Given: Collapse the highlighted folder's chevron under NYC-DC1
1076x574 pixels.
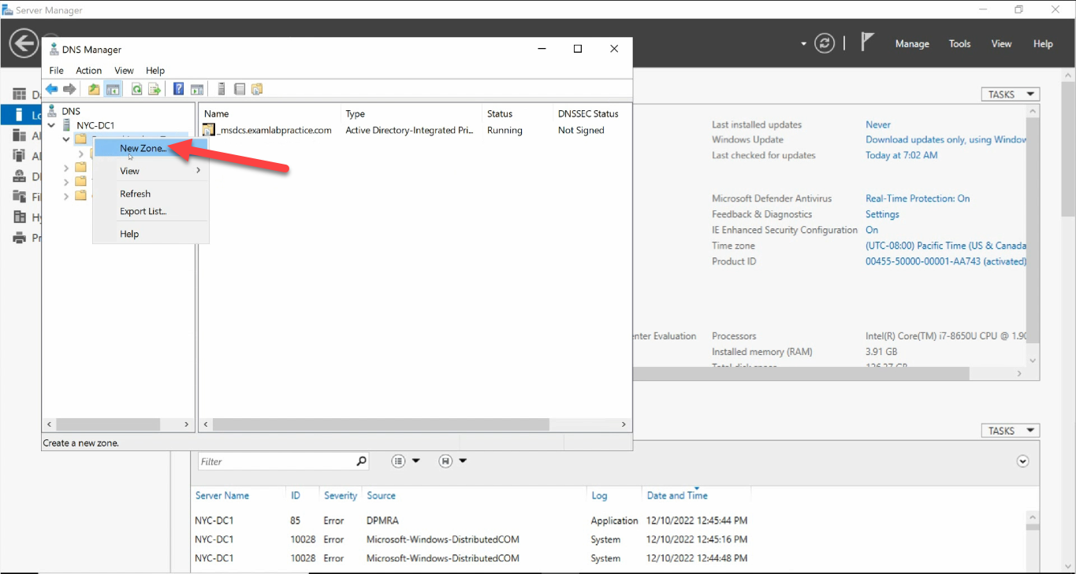Looking at the screenshot, I should [x=66, y=139].
